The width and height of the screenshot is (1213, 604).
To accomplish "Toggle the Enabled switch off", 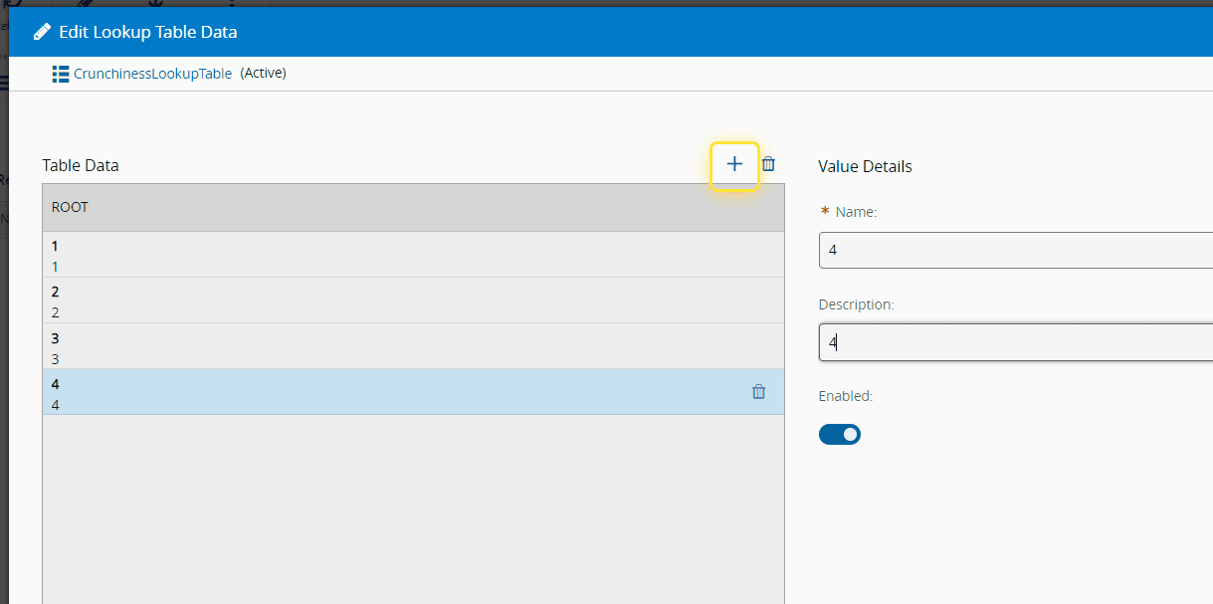I will (839, 434).
